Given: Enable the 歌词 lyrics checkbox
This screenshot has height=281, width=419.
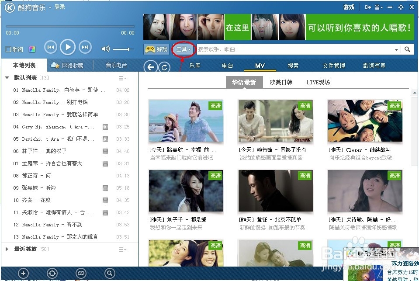Looking at the screenshot, I should tap(9, 49).
